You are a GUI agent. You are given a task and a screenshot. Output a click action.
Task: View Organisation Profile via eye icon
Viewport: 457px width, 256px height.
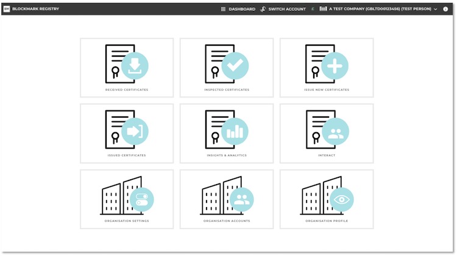click(341, 199)
